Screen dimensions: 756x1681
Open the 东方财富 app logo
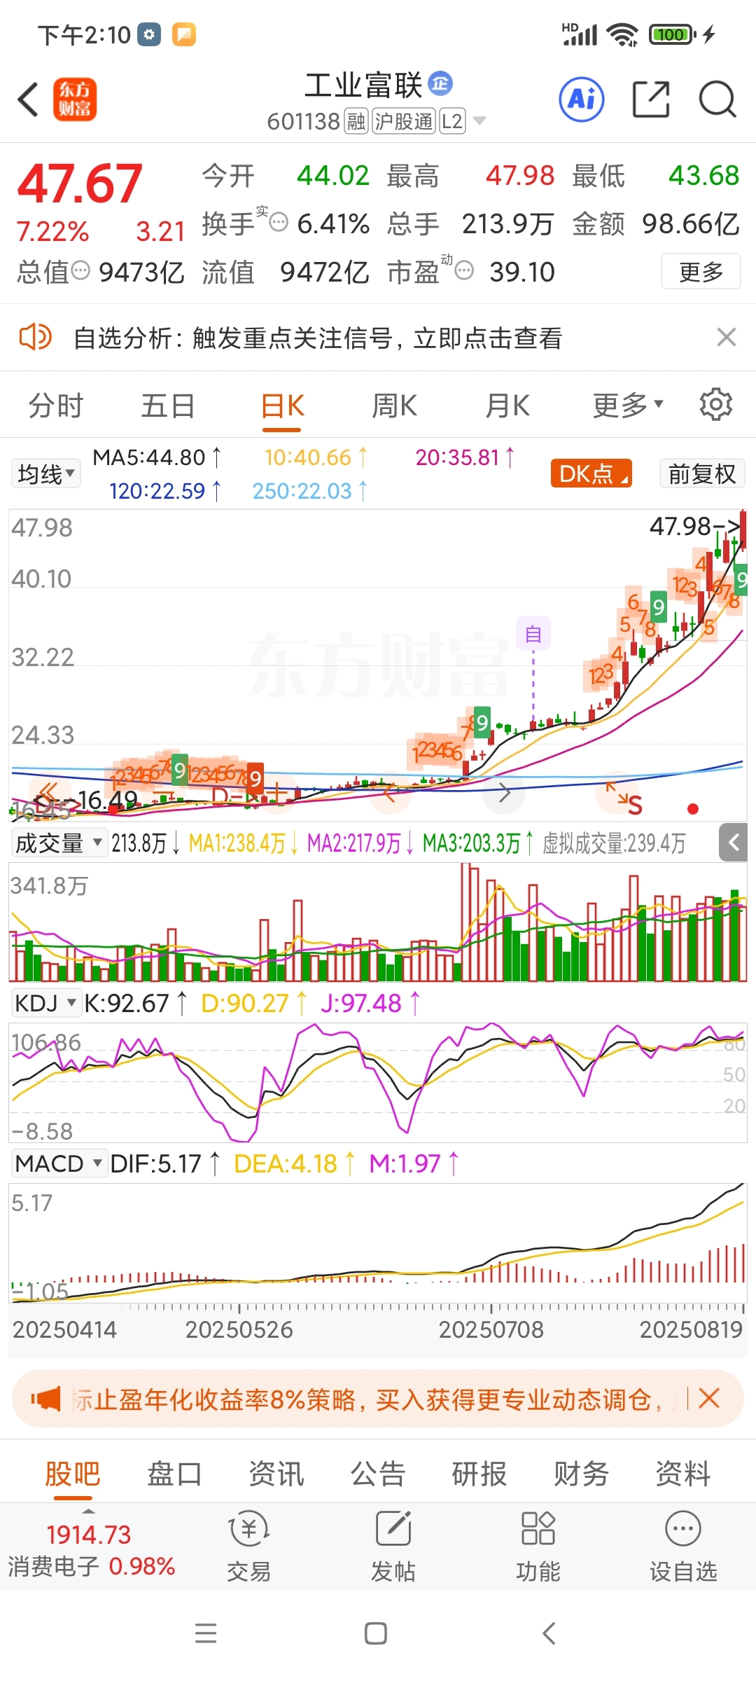pos(75,99)
